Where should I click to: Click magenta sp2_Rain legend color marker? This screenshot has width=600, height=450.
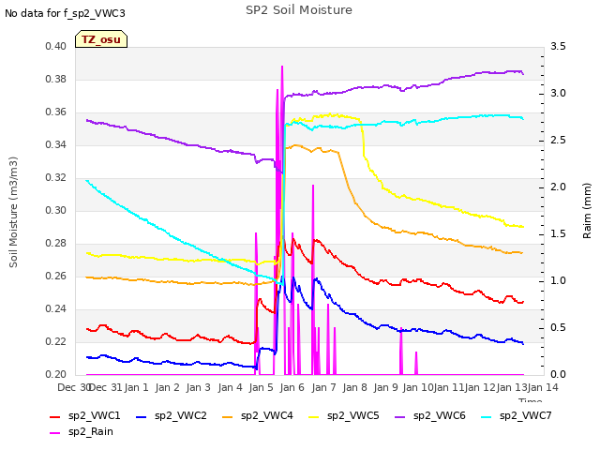pos(55,433)
